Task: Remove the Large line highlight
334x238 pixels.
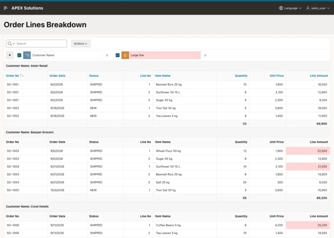Action: (x=205, y=55)
